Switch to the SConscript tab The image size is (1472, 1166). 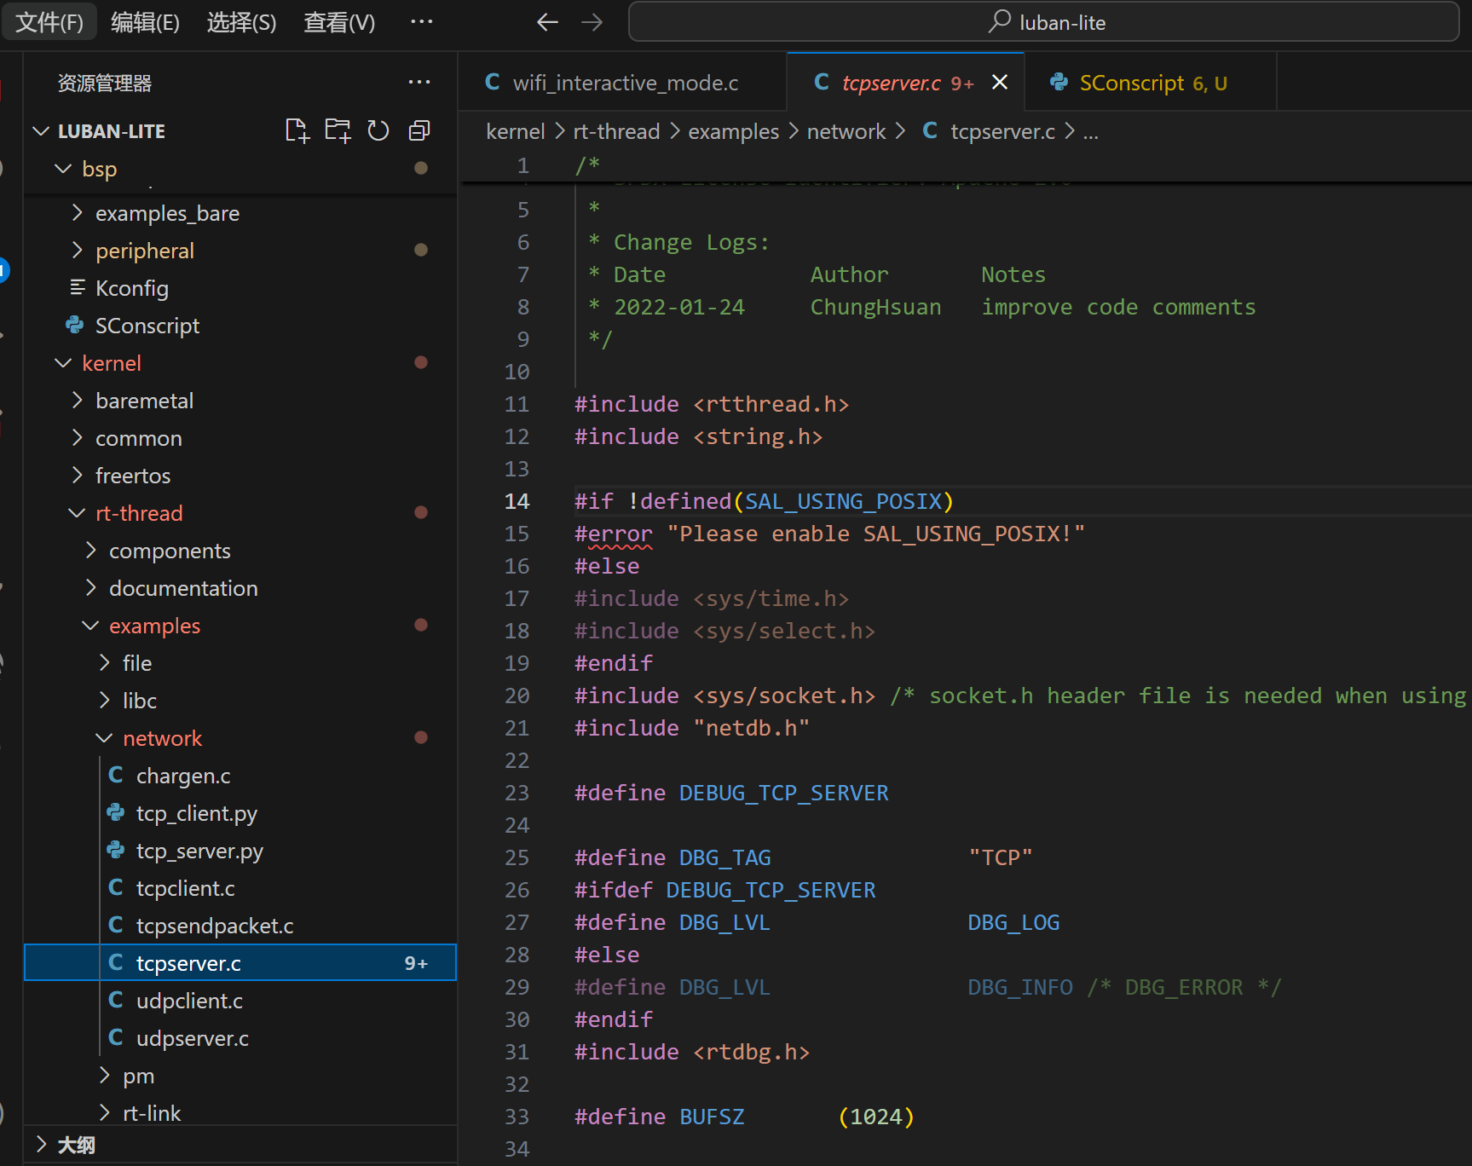point(1131,83)
